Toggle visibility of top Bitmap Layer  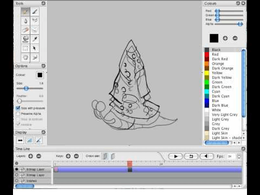click(17, 170)
